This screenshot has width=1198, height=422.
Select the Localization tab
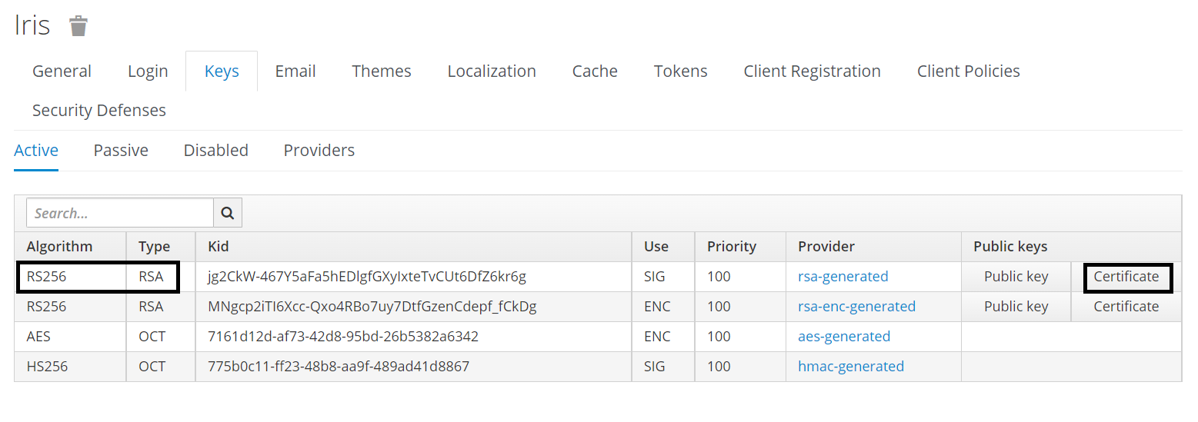pos(492,71)
